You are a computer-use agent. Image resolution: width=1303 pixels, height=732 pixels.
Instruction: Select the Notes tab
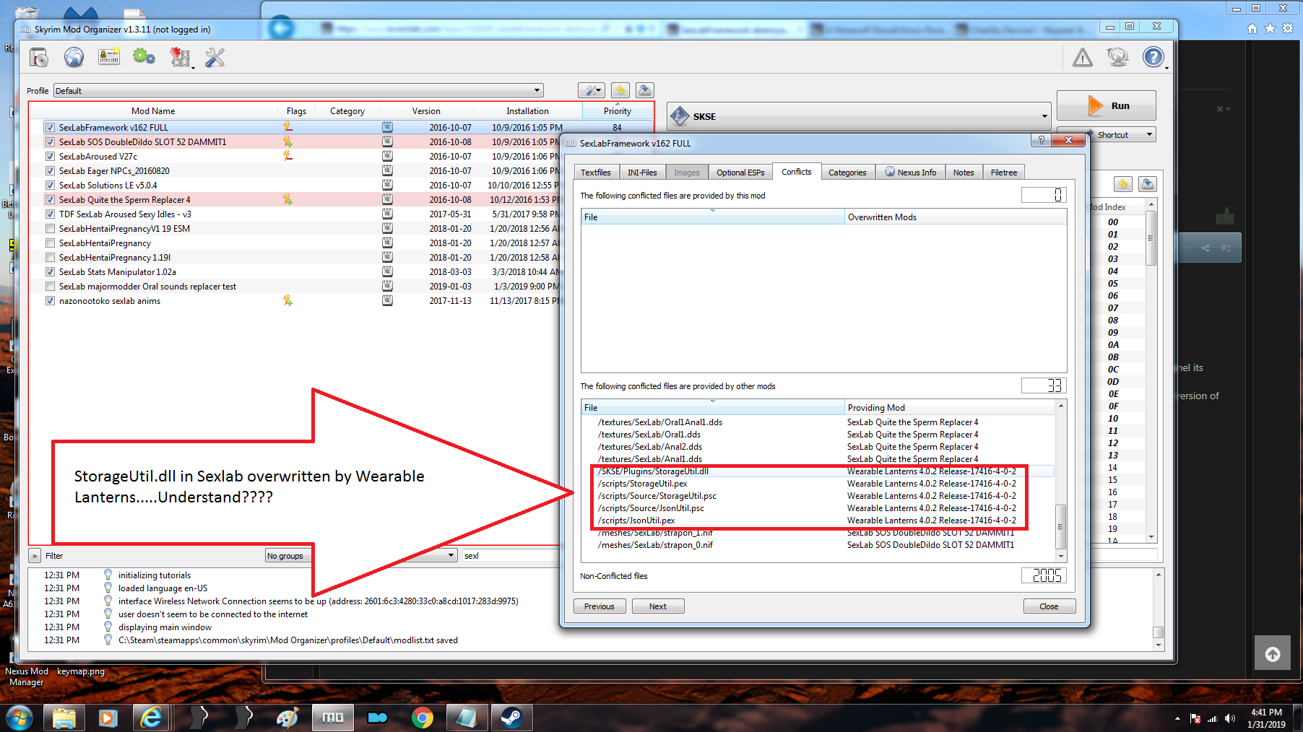click(x=964, y=173)
